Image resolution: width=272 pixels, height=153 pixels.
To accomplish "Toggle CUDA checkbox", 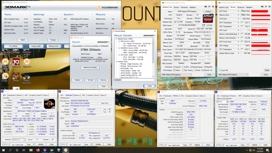I will (x=183, y=67).
